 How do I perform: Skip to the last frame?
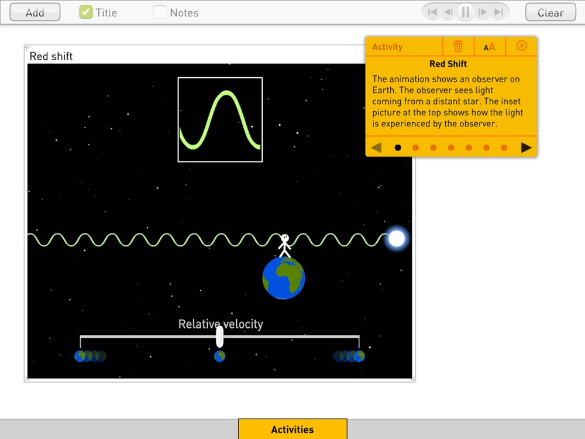click(499, 12)
